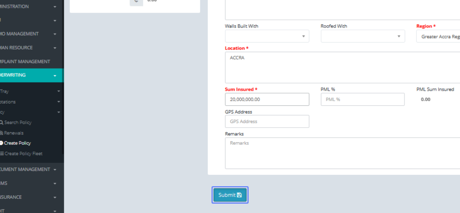Click the cedi currency symbol icon

[136, 1]
